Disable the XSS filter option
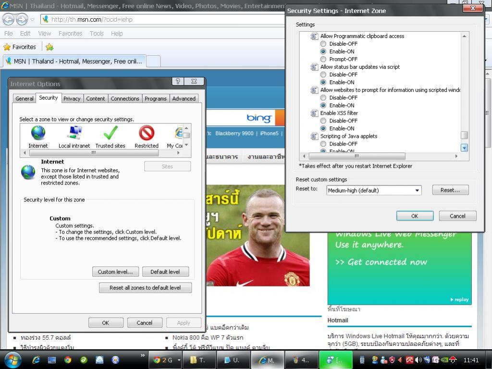Image resolution: width=492 pixels, height=369 pixels. 323,121
